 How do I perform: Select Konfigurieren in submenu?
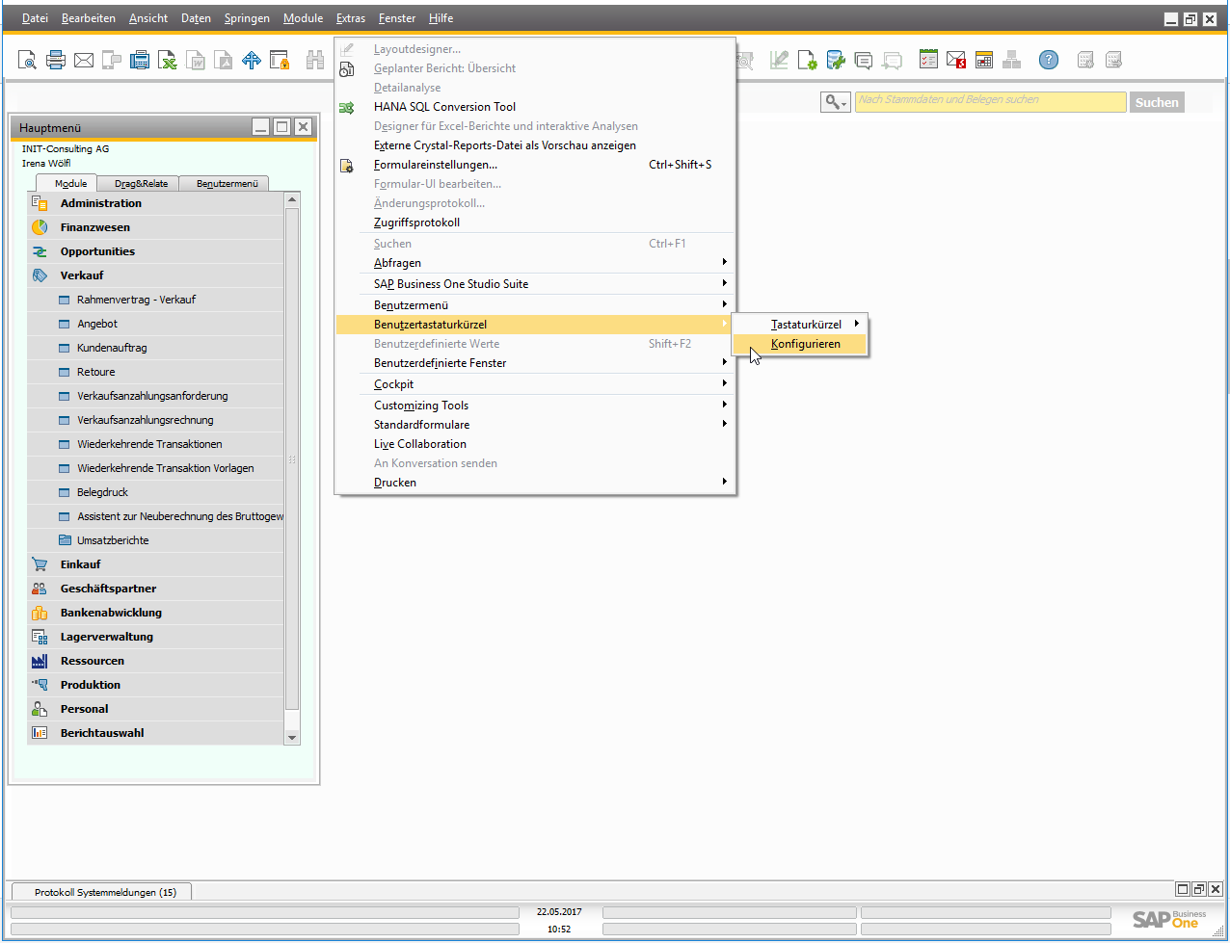(805, 344)
